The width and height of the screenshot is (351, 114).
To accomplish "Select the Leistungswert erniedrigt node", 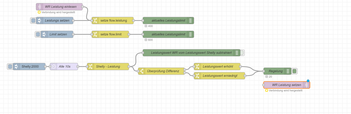I will pos(220,76).
